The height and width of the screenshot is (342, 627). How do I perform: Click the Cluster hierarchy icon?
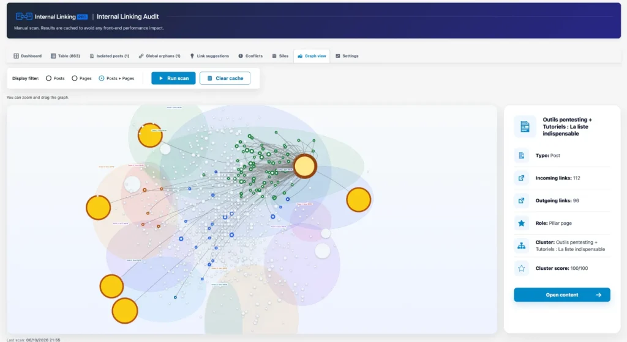[522, 246]
